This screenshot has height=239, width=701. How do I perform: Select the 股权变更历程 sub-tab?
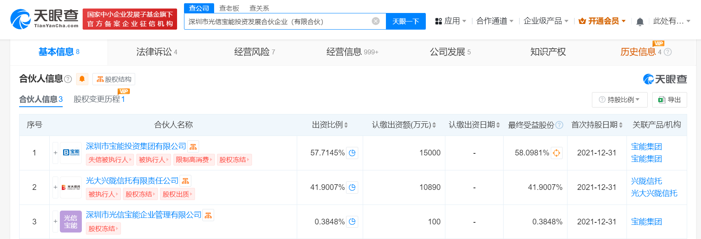(x=99, y=99)
